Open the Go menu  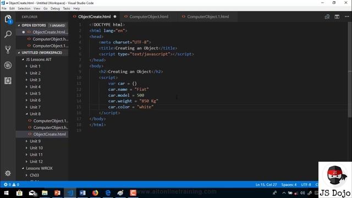pos(45,9)
